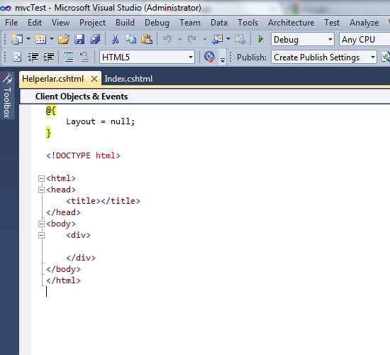Click the Save icon in toolbar
390x355 pixels.
tap(79, 39)
